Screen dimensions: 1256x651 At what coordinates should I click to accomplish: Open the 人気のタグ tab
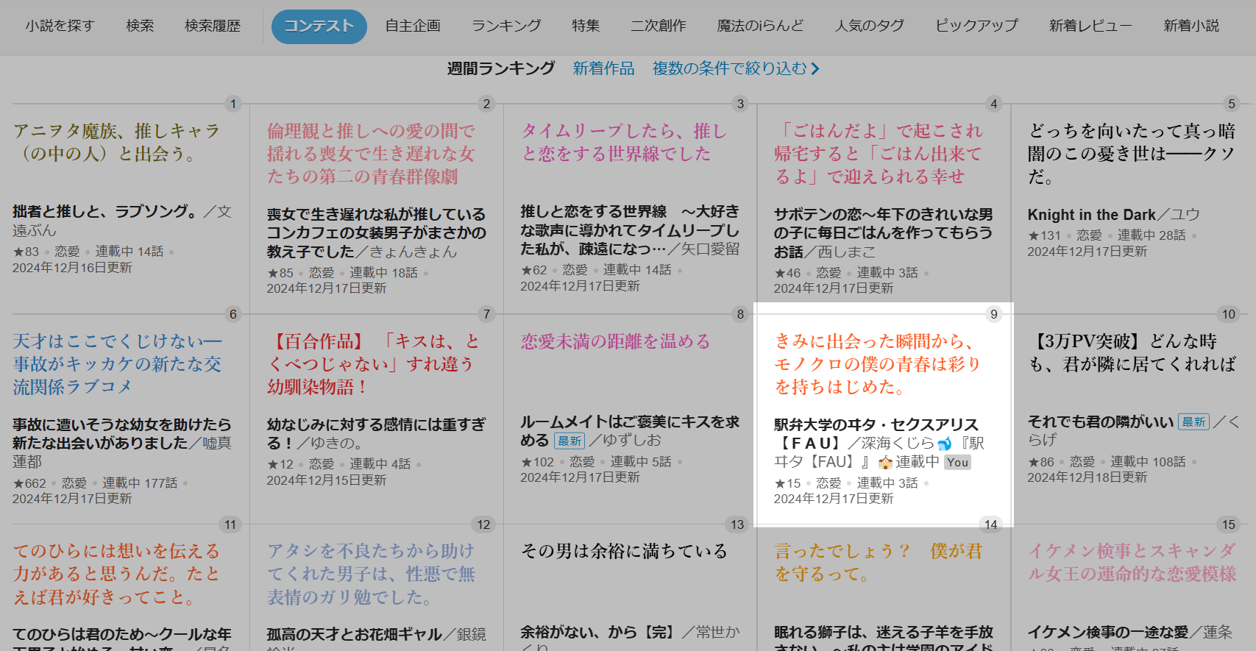(869, 26)
